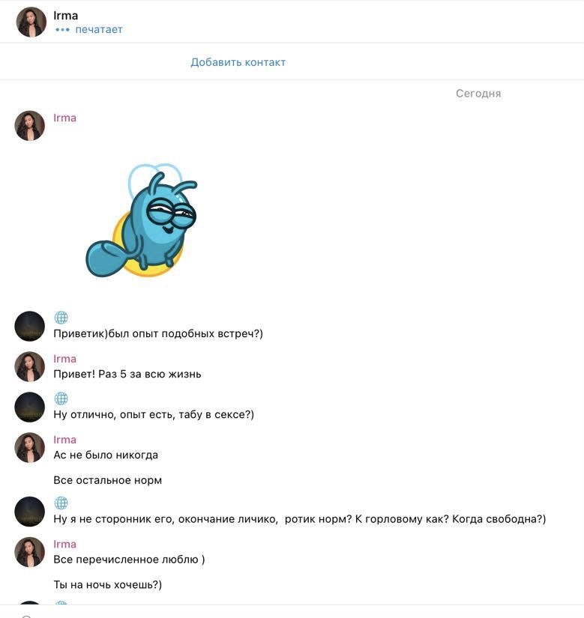Click the Добавить контакт link
The width and height of the screenshot is (584, 618).
click(x=238, y=62)
